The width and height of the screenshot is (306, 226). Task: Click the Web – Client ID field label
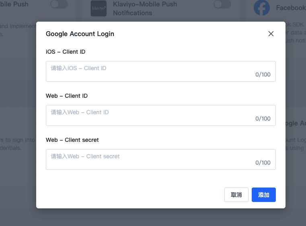(x=67, y=96)
